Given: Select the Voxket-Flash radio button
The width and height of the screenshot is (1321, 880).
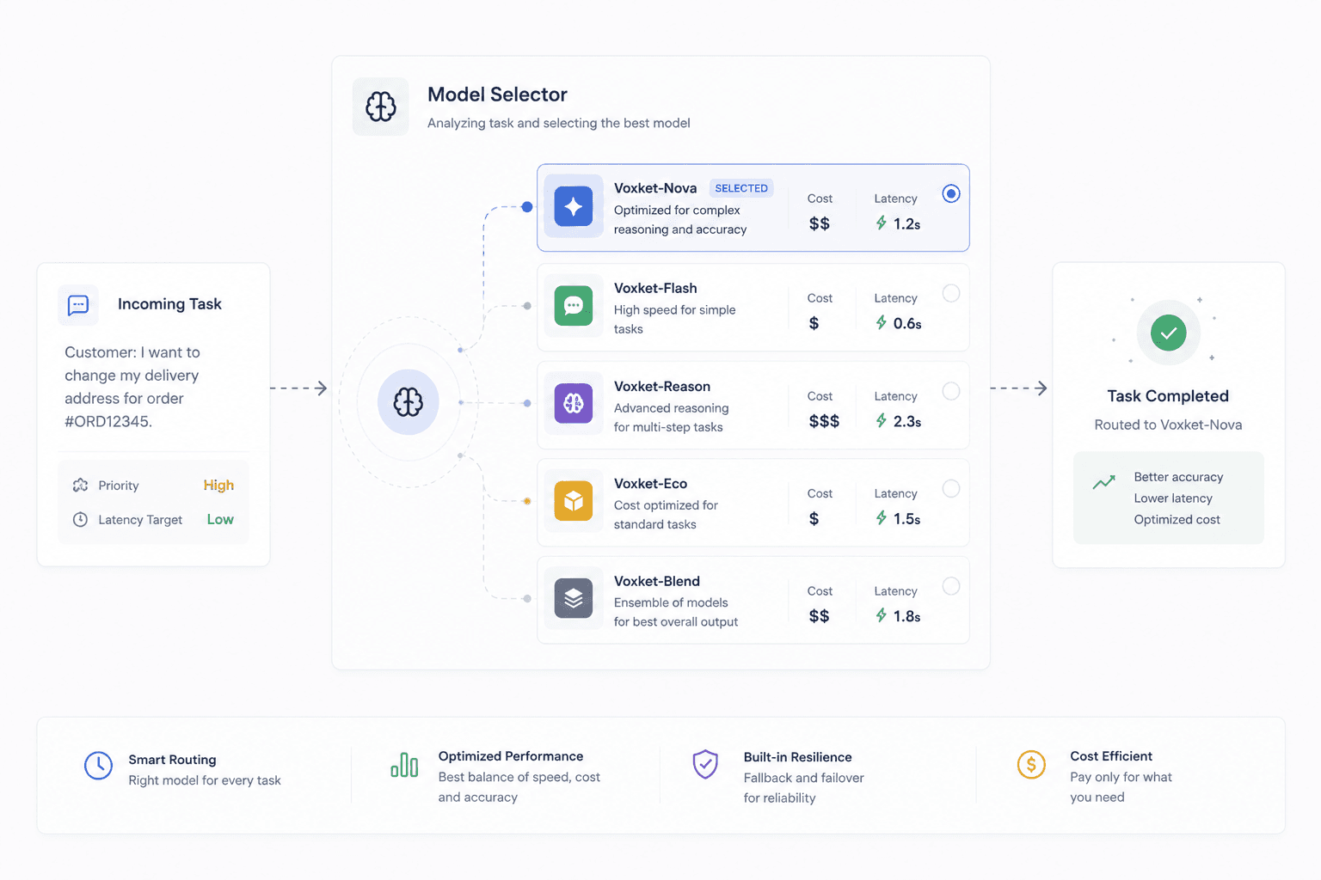Looking at the screenshot, I should [x=951, y=293].
